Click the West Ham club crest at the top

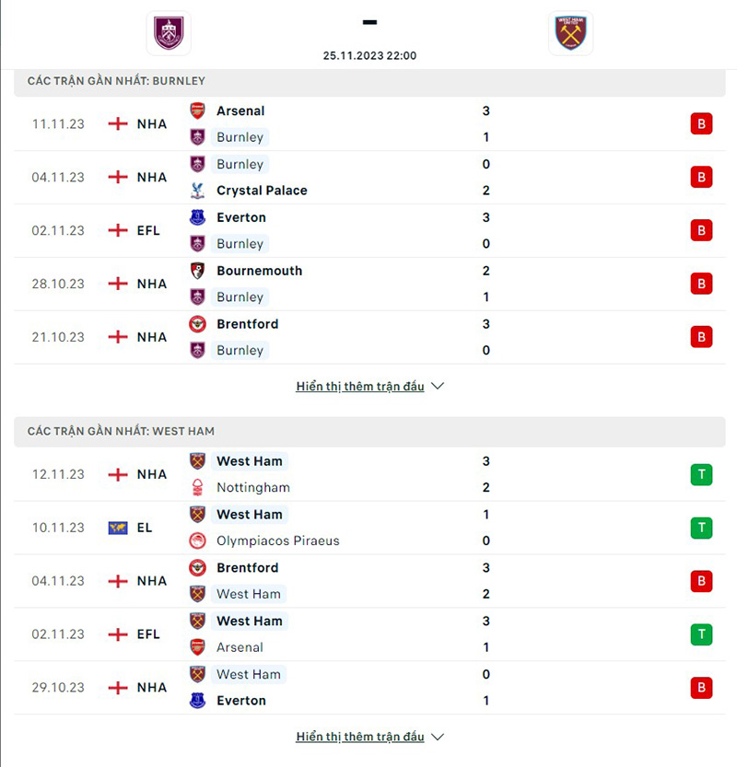click(571, 33)
